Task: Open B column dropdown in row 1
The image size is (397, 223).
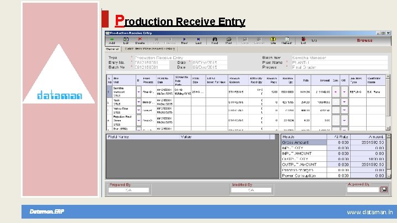Action: (x=138, y=92)
